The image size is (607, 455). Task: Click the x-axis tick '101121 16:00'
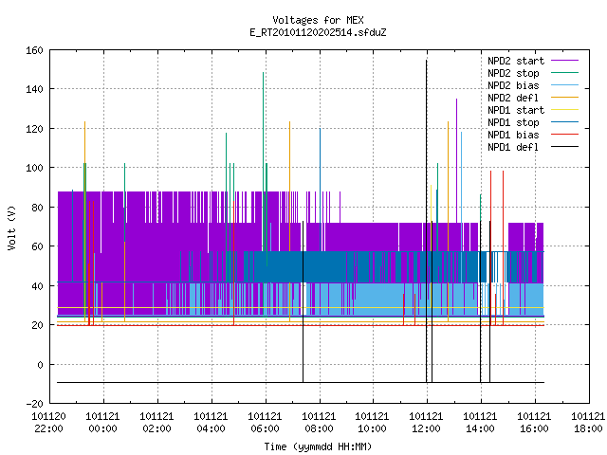(x=534, y=423)
